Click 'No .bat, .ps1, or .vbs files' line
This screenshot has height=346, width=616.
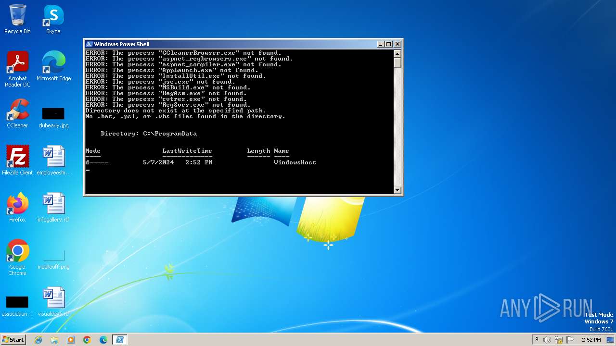[185, 116]
